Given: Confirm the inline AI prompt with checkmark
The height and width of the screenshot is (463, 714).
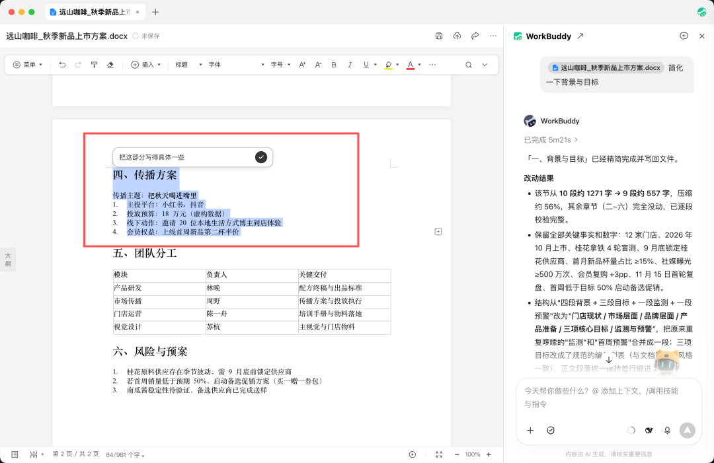Looking at the screenshot, I should pyautogui.click(x=261, y=157).
